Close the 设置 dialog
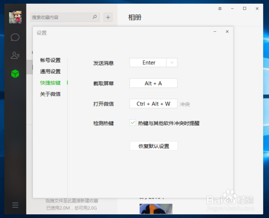 (227, 32)
